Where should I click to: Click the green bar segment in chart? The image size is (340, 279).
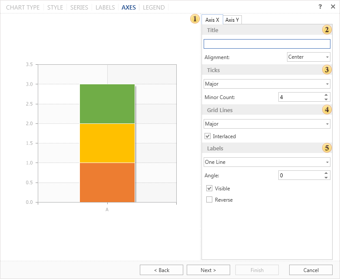point(107,103)
